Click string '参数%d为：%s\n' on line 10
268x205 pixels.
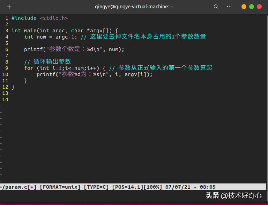point(84,74)
